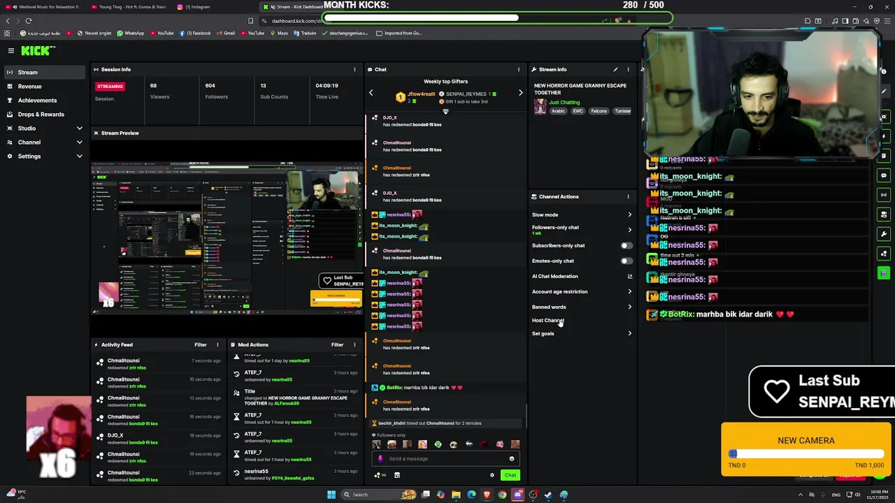
Task: Click the Gmail bookmark
Action: pos(226,33)
